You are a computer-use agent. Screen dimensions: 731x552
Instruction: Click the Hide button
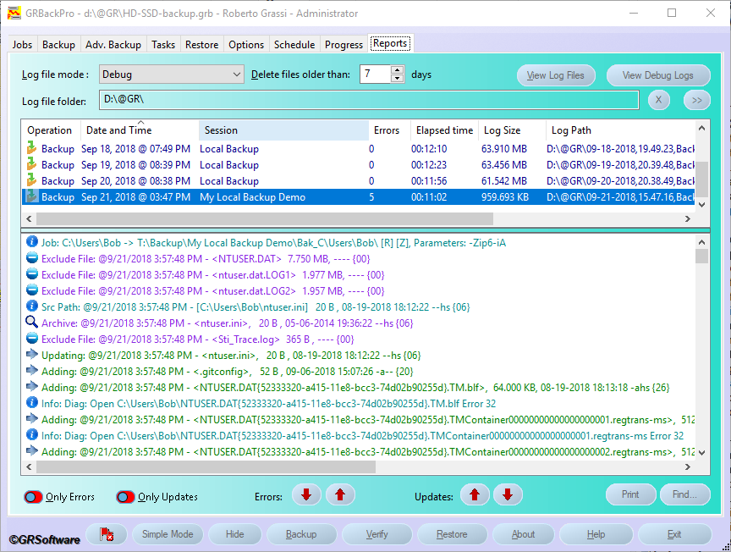click(235, 534)
